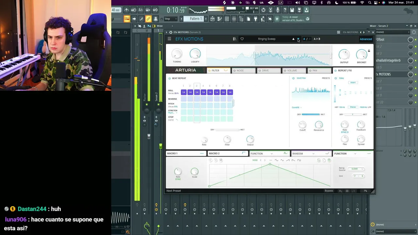This screenshot has width=418, height=235.
Task: Open the CombFB filter type dropdown
Action: point(297,107)
